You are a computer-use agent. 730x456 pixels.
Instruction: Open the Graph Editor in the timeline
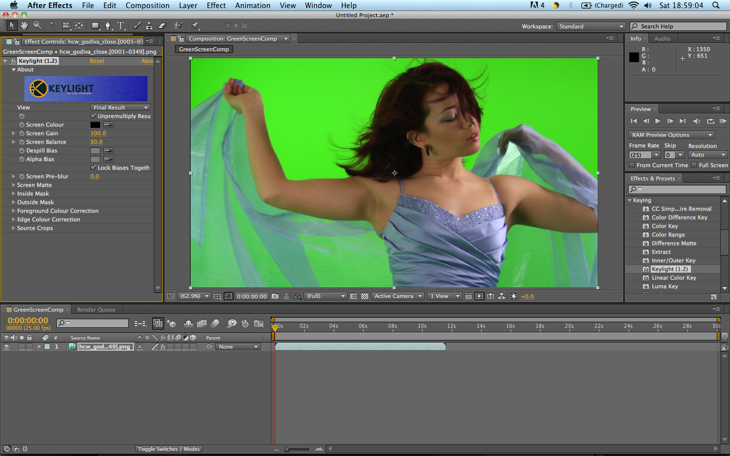coord(259,323)
